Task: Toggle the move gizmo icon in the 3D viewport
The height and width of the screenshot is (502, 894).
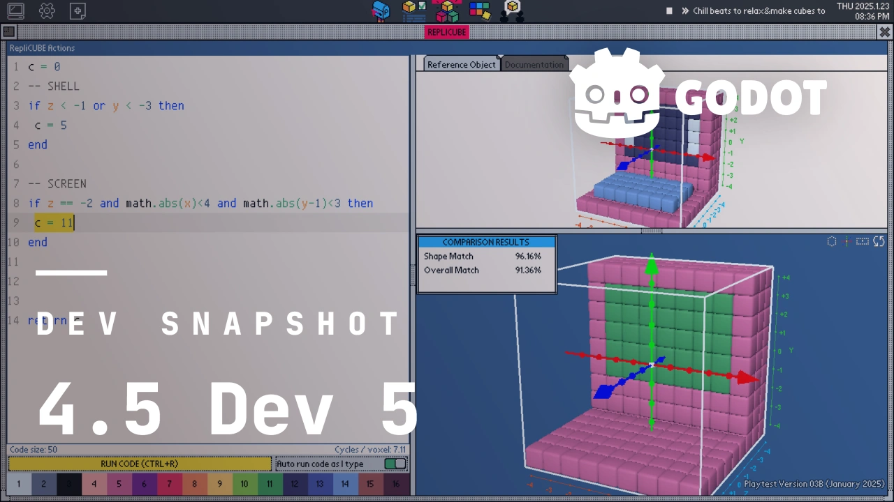Action: pos(847,241)
